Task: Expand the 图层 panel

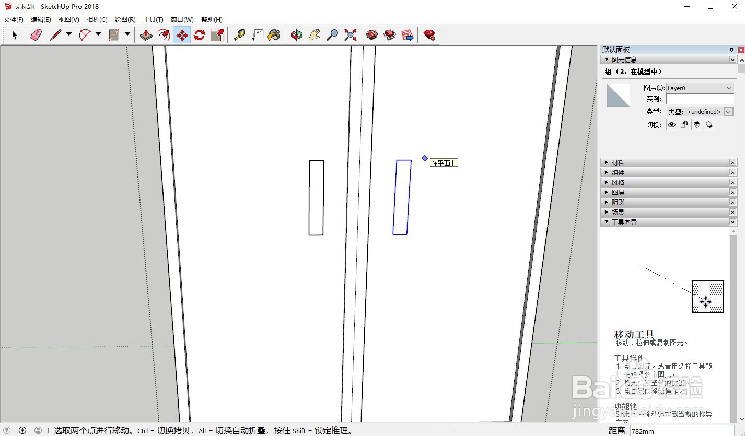Action: click(607, 193)
